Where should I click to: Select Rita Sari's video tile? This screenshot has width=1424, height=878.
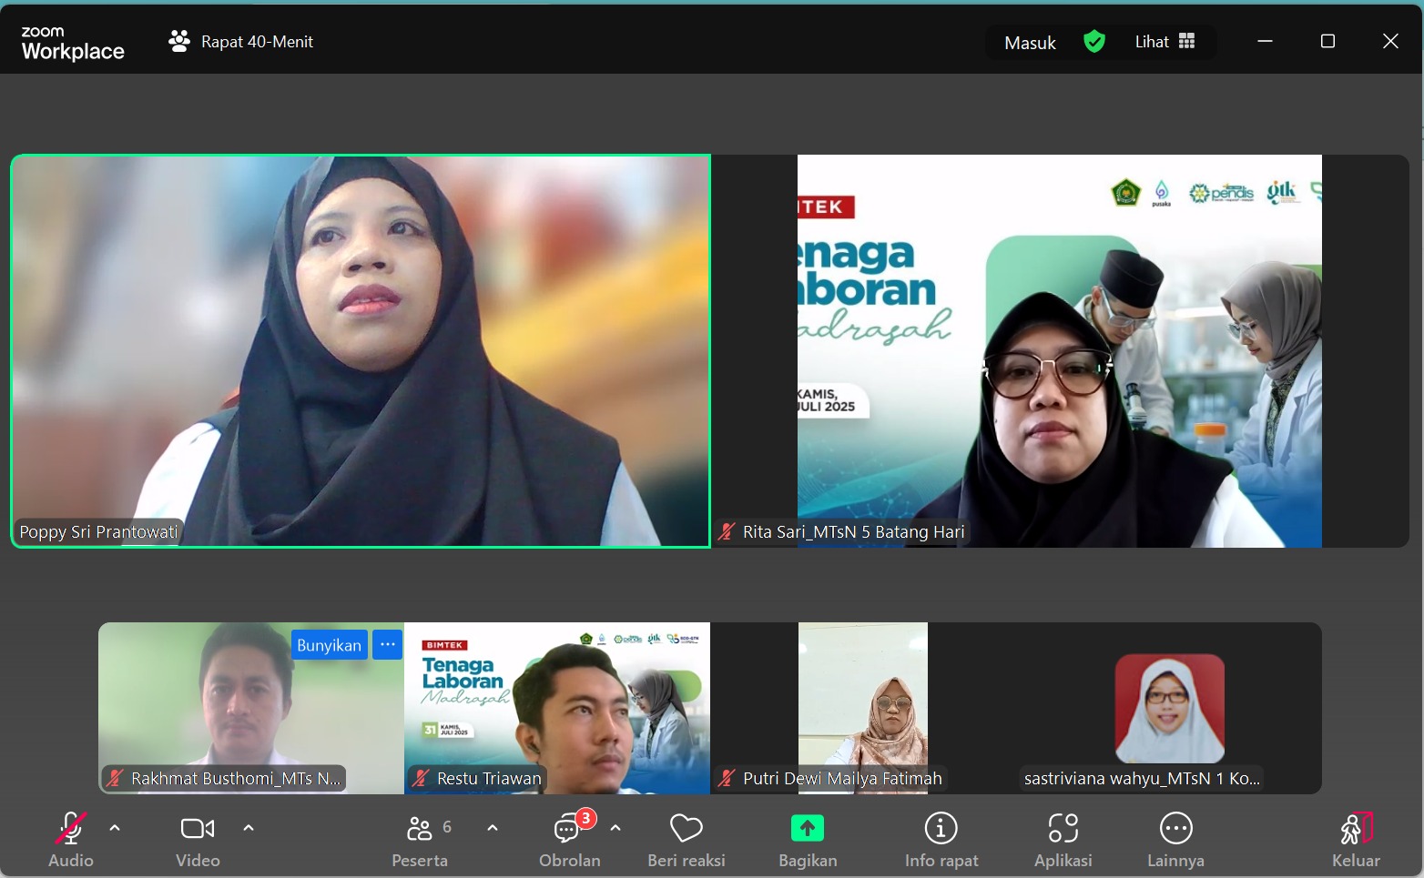click(x=1060, y=351)
